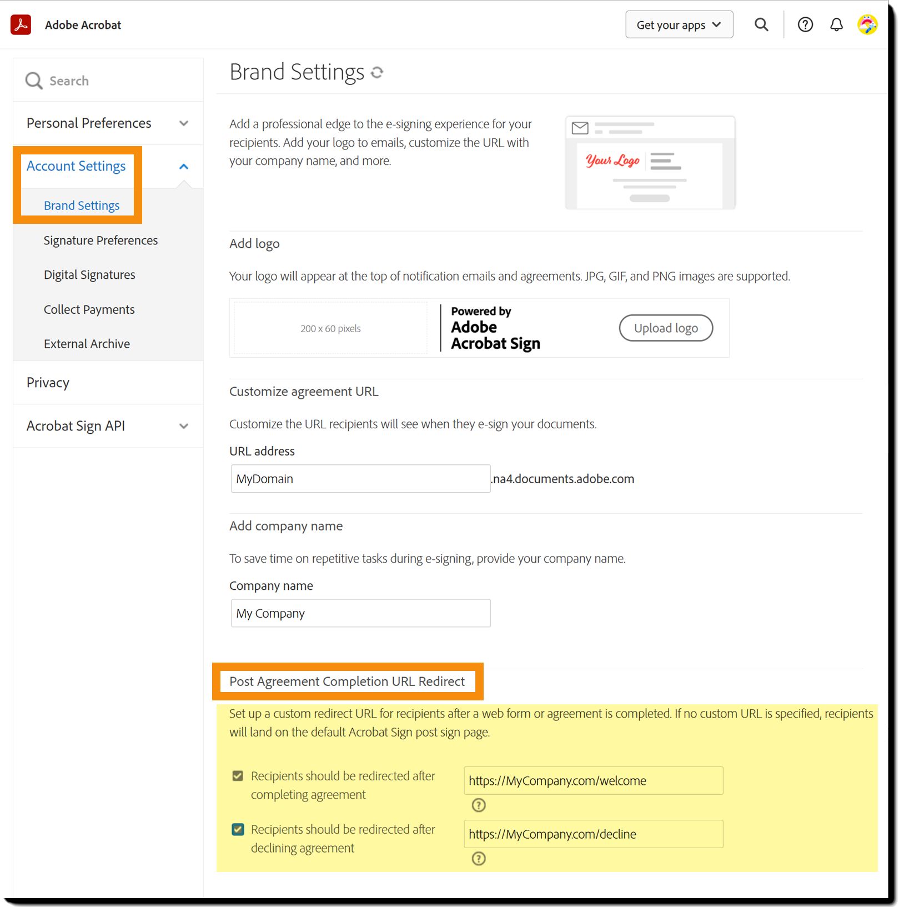Click the Add logo heading
The image size is (899, 907).
[254, 244]
